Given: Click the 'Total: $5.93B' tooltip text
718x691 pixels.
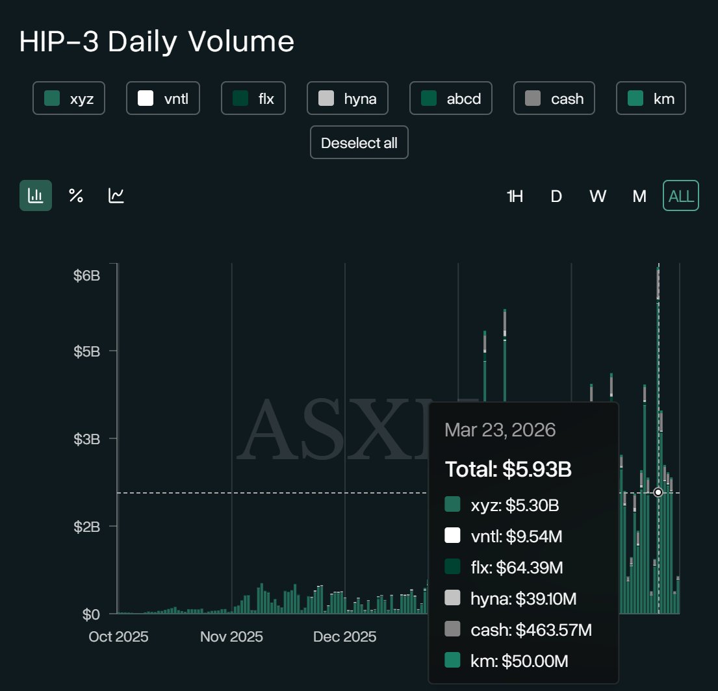Looking at the screenshot, I should pyautogui.click(x=508, y=469).
